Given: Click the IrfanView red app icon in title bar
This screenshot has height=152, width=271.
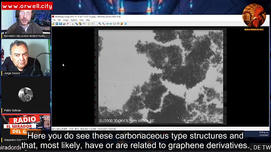Looking at the screenshot, I should pos(53,17).
